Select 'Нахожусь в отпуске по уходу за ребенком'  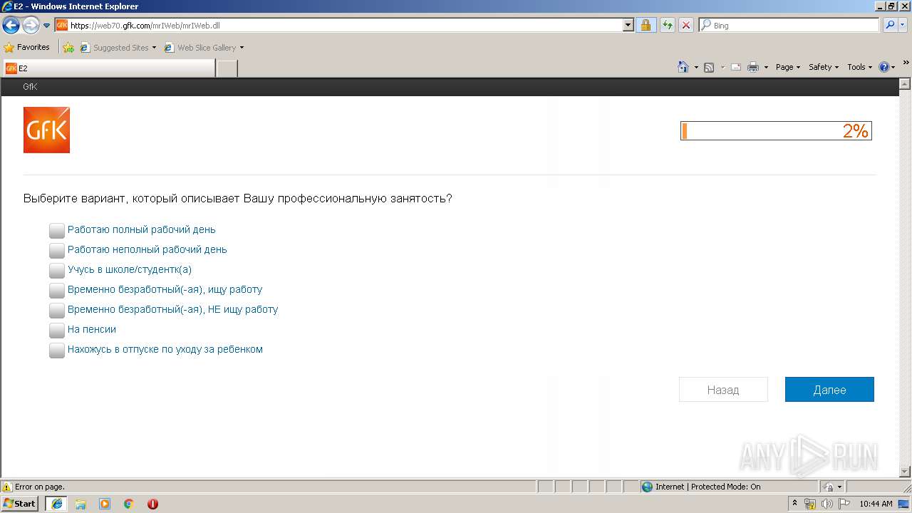tap(57, 350)
